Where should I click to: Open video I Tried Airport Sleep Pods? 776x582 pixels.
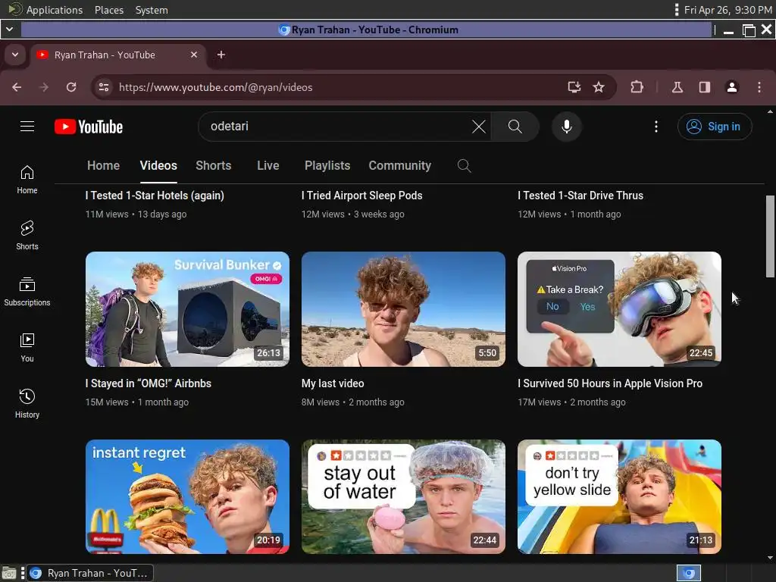point(361,196)
